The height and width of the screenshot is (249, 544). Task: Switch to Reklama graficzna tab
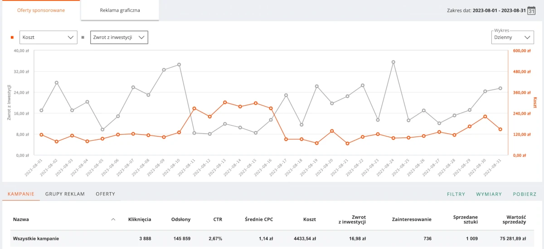click(x=120, y=10)
